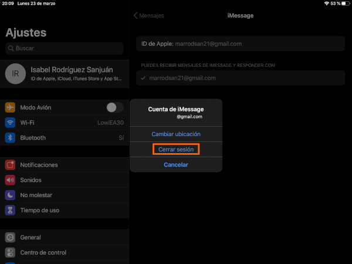Screen dimensions: 352x264
Task: Tap the IR avatar circle
Action: point(15,73)
